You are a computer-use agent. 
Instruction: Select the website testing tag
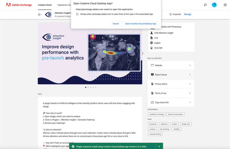click(x=155, y=134)
